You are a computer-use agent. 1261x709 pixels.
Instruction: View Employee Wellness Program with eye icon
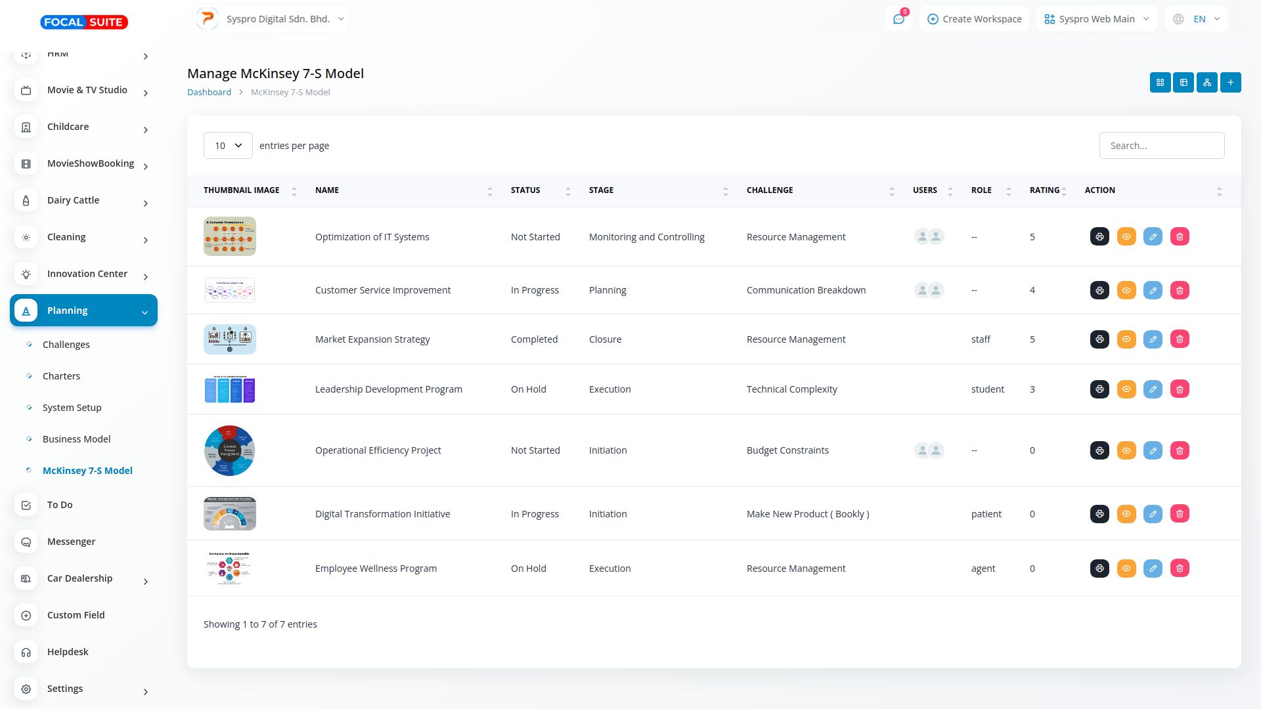tap(1126, 569)
